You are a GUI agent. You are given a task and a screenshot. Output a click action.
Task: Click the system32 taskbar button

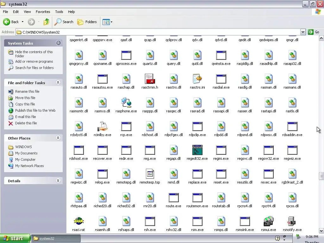pyautogui.click(x=56, y=239)
